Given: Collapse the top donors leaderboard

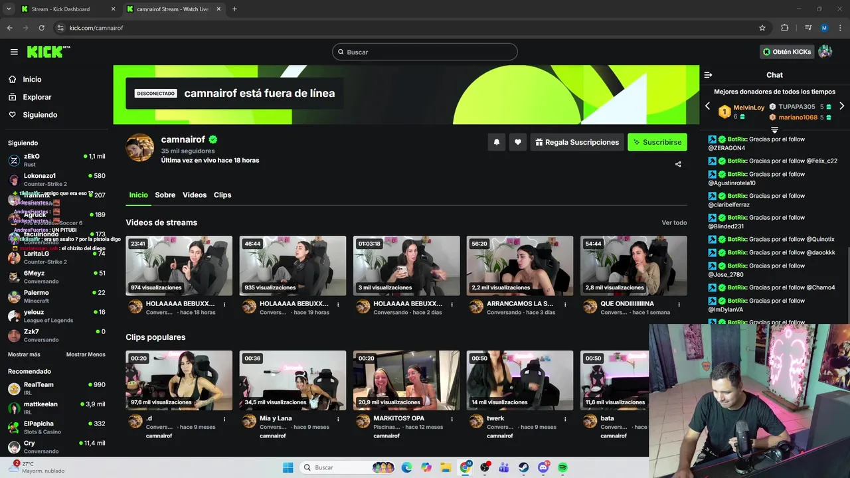Looking at the screenshot, I should [774, 129].
